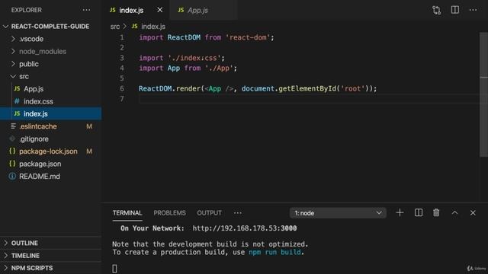This screenshot has height=274, width=488.
Task: Open the .gitignore file
Action: pos(51,139)
